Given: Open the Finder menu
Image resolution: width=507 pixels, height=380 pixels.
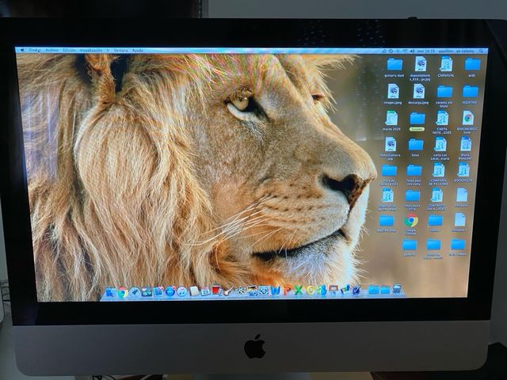Looking at the screenshot, I should (x=34, y=51).
